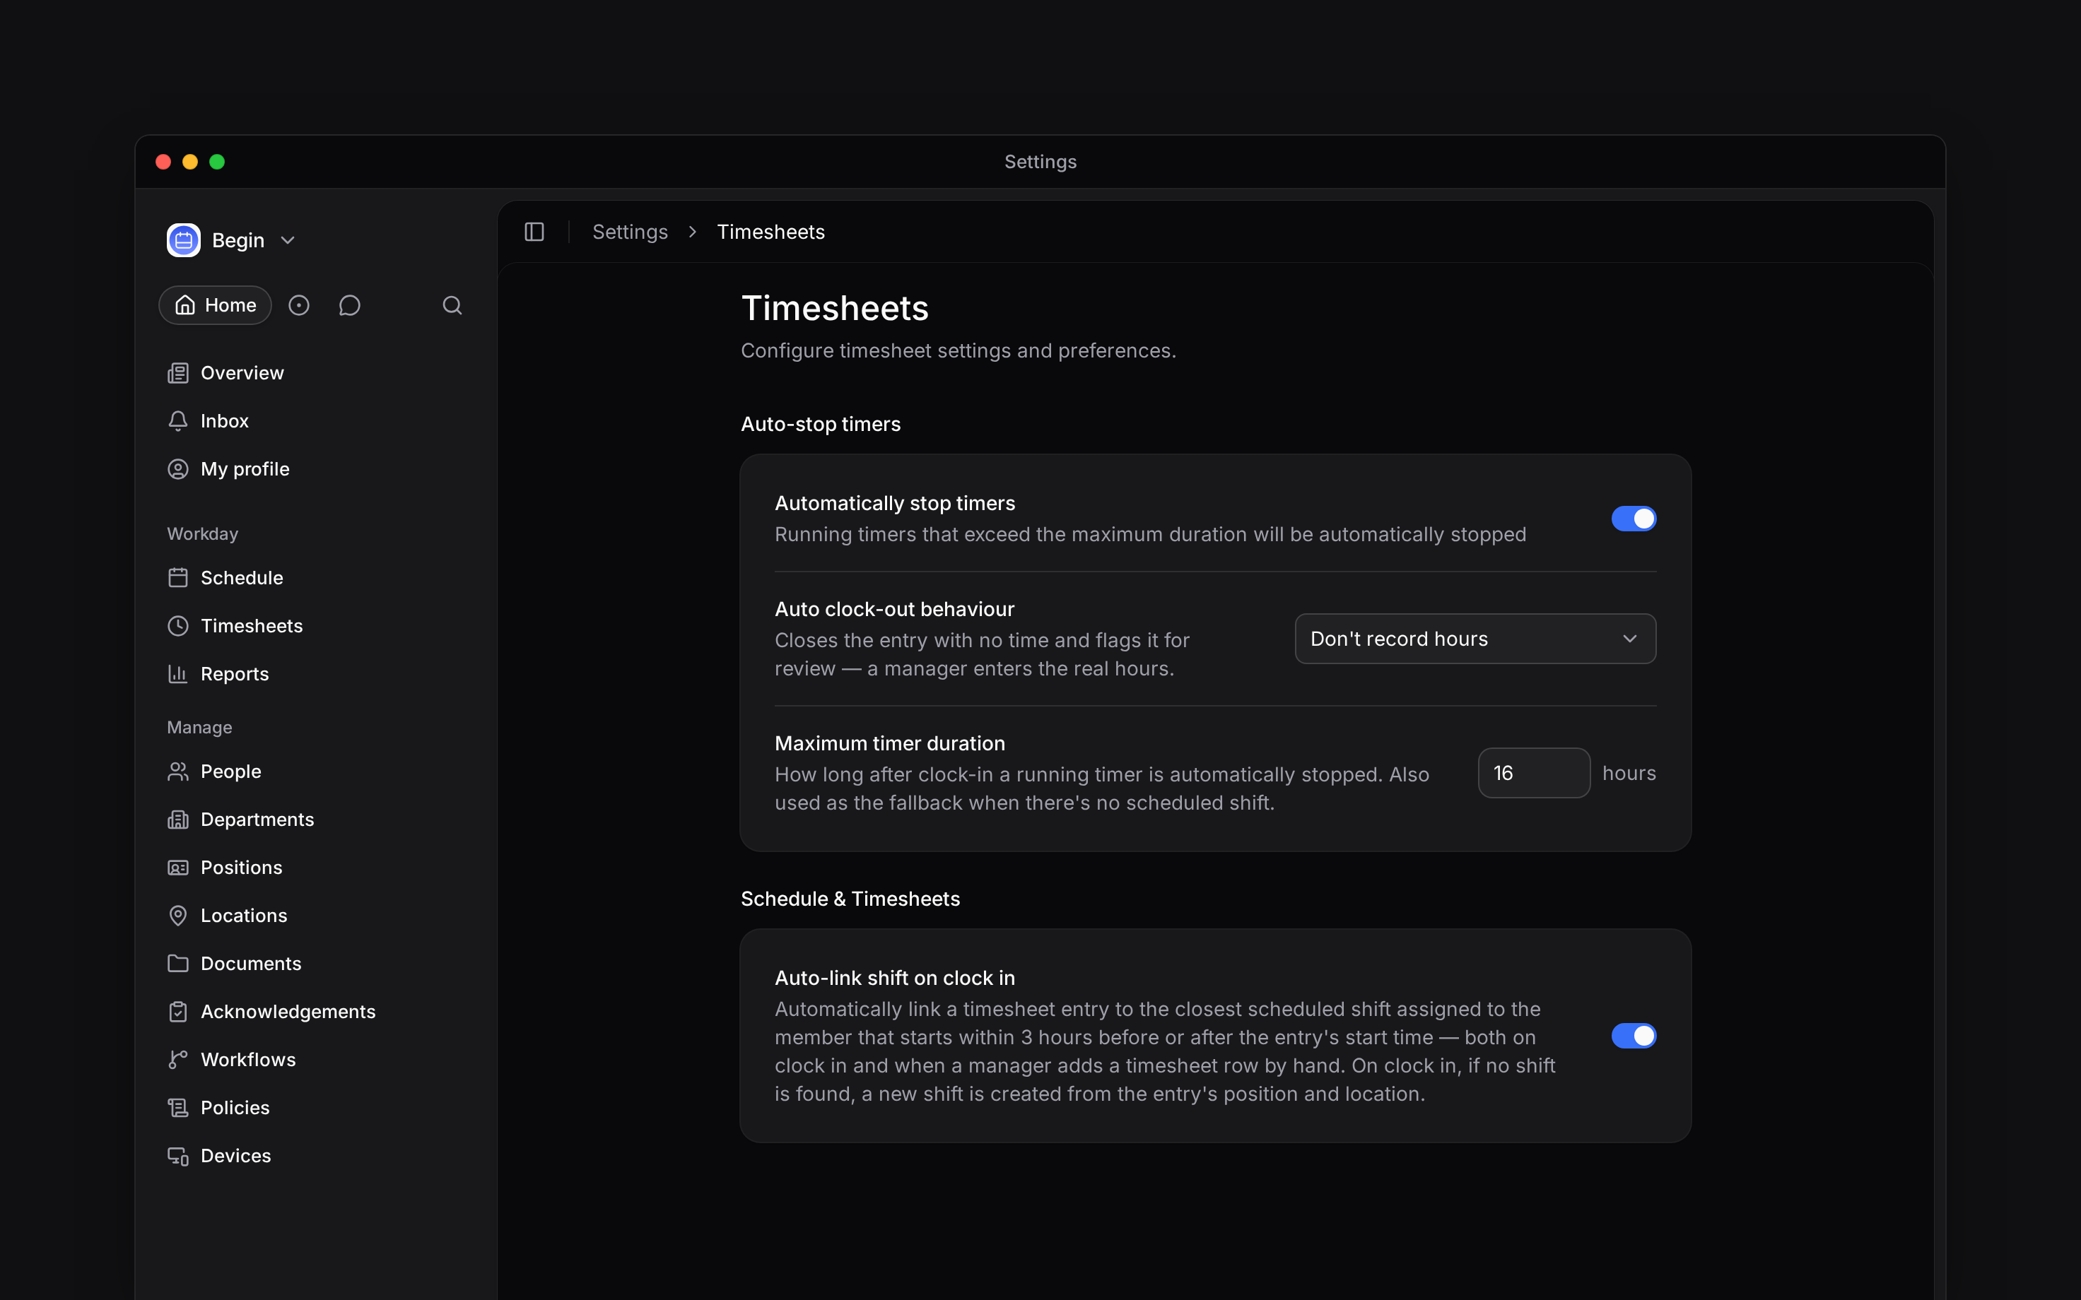Expand the Begin workspace chevron
This screenshot has width=2081, height=1300.
pyautogui.click(x=288, y=241)
